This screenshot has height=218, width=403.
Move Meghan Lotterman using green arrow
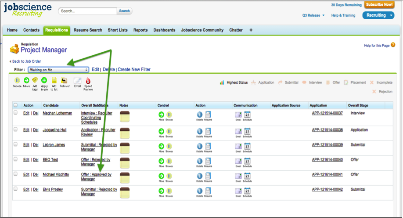pos(161,114)
